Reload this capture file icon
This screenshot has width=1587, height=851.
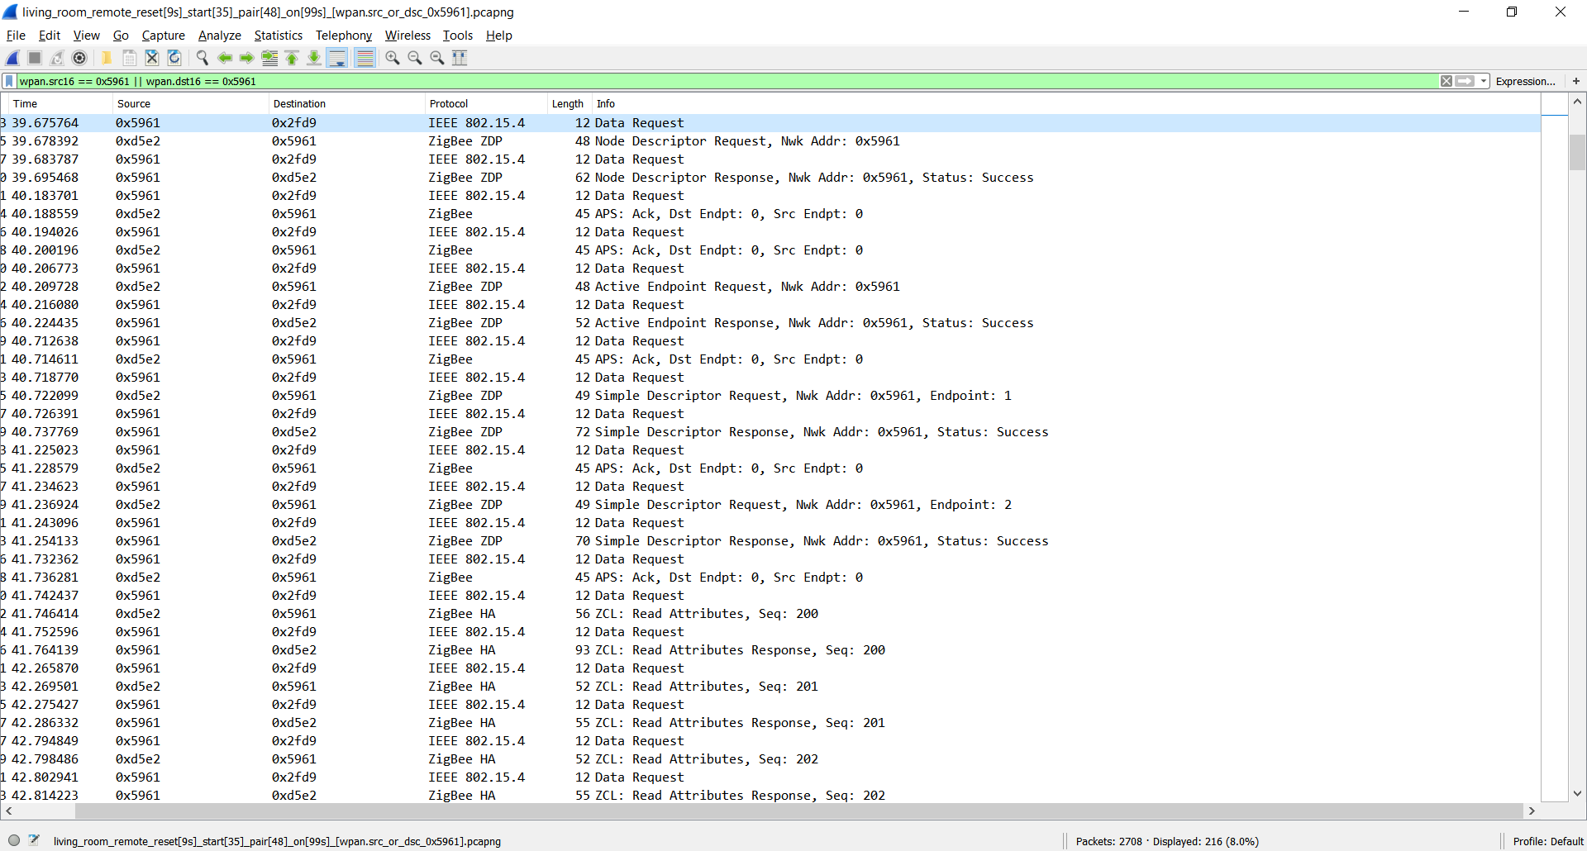174,58
